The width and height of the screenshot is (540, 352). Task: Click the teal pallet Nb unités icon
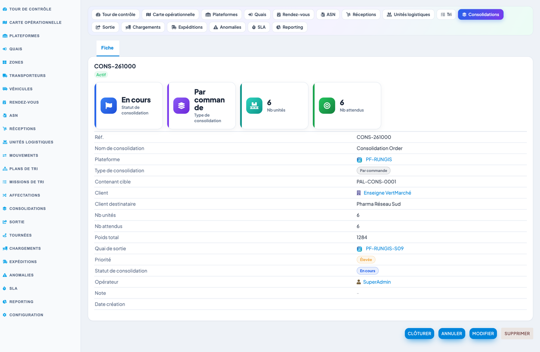pyautogui.click(x=254, y=106)
